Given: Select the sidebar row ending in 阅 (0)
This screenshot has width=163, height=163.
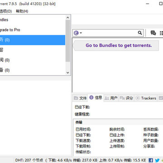Looking at the screenshot, I should pyautogui.click(x=33, y=60).
